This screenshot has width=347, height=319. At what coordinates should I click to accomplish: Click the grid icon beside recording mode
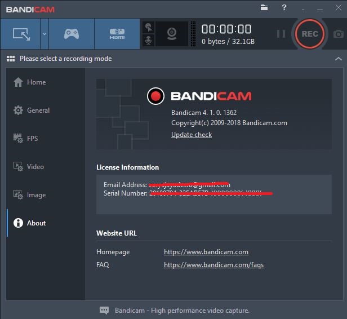[x=11, y=59]
